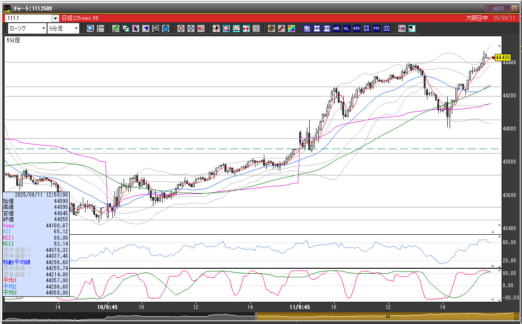522x324 pixels.
Task: Click the copy documents icon
Action: coord(156,29)
